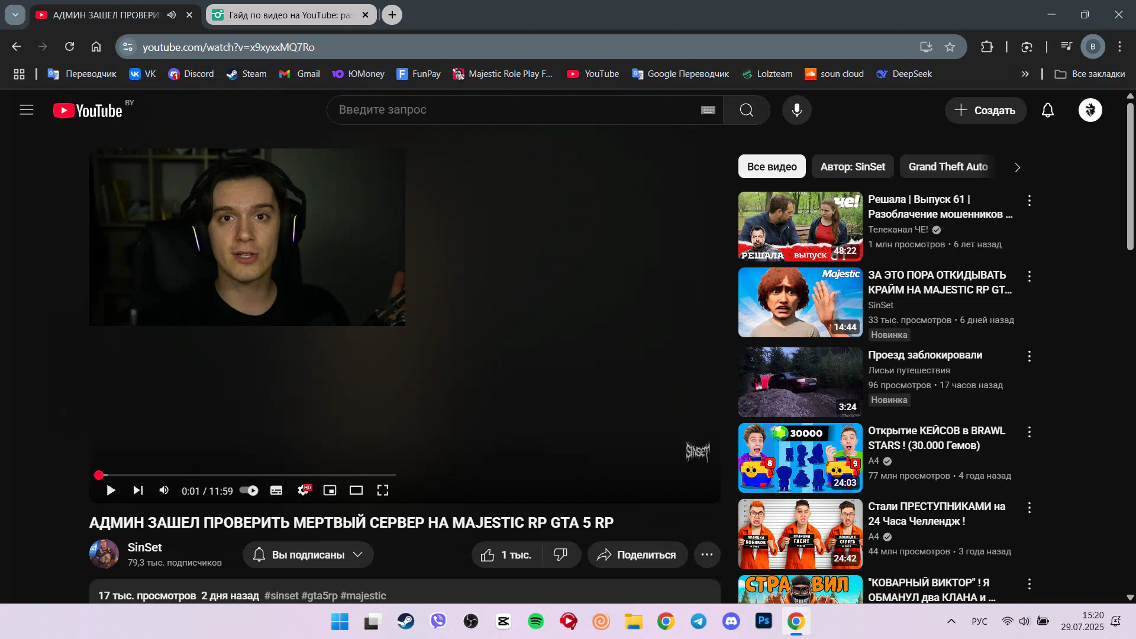
Task: Like the video with thumbs up
Action: coord(506,555)
